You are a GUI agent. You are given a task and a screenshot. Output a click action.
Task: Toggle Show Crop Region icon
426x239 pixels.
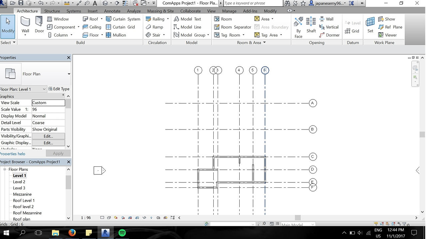tap(137, 218)
